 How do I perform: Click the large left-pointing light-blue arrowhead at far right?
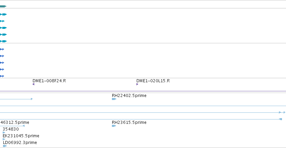[281, 119]
